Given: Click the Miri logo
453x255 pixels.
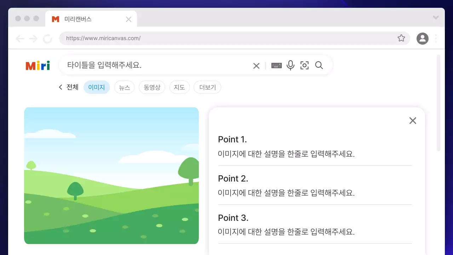Looking at the screenshot, I should point(37,65).
